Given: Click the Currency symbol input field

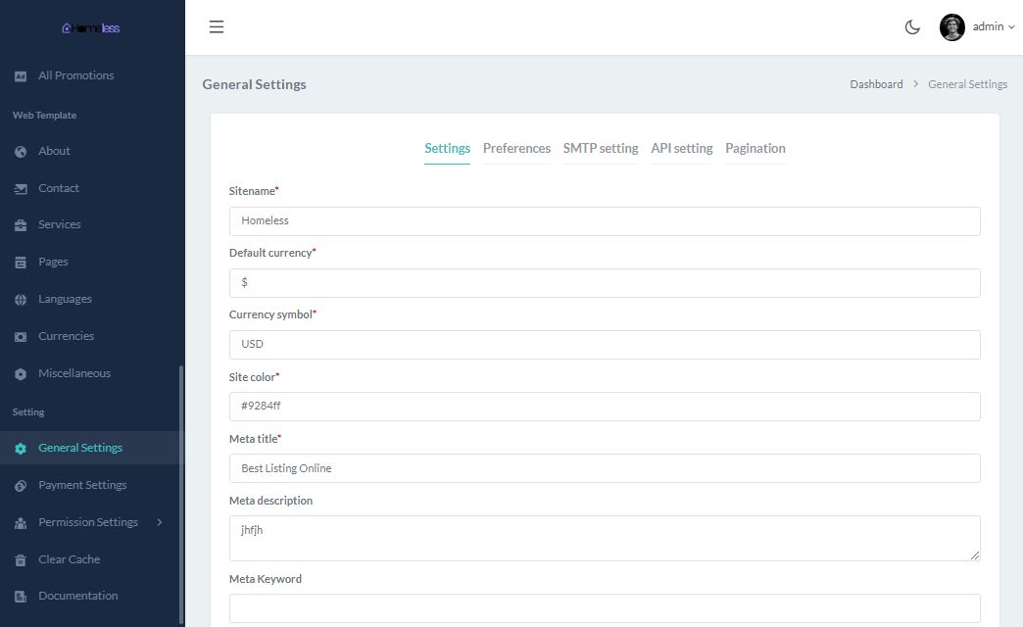Looking at the screenshot, I should tap(605, 345).
